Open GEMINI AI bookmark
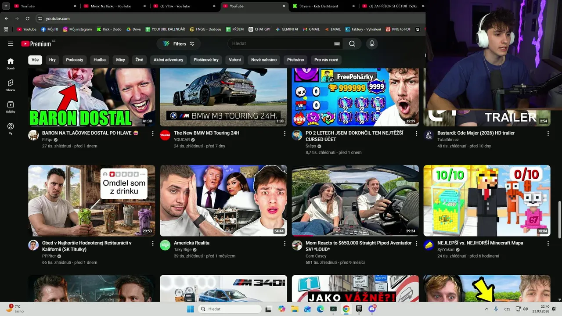 click(x=287, y=29)
